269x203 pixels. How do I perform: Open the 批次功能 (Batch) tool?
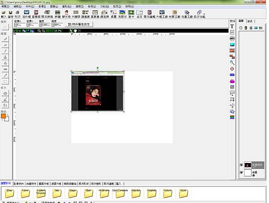point(200,14)
